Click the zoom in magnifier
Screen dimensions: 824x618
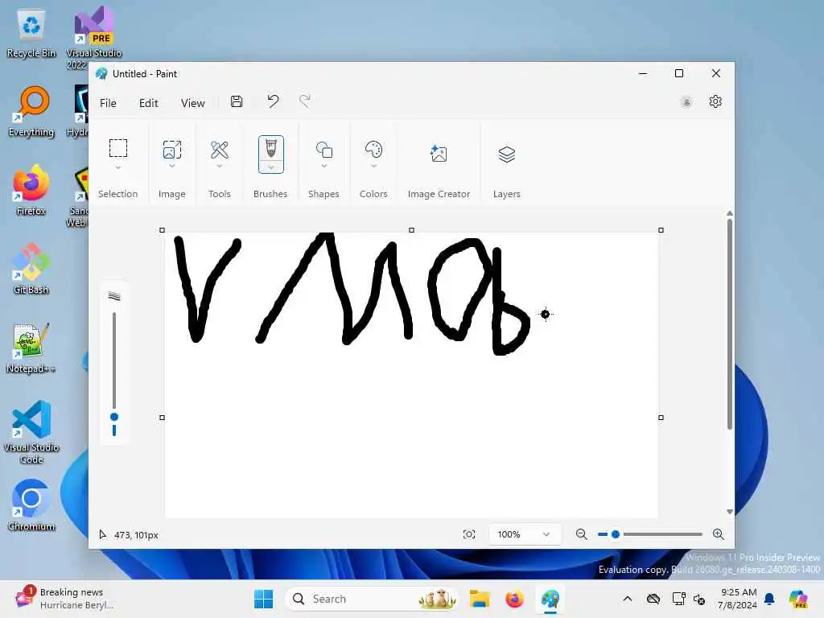[x=719, y=534]
